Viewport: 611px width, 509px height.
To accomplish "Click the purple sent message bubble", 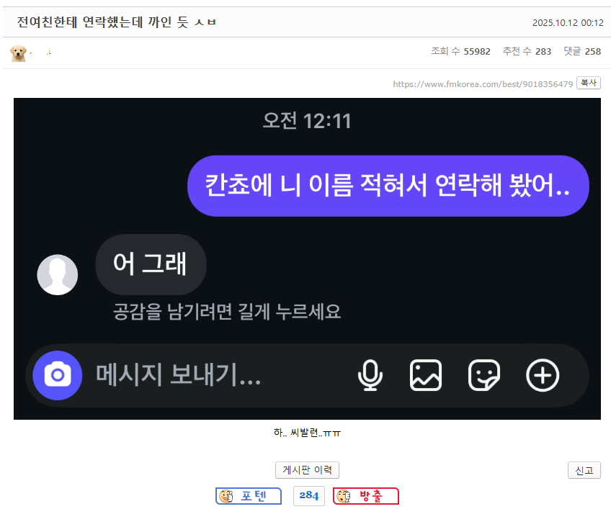I will pos(388,186).
